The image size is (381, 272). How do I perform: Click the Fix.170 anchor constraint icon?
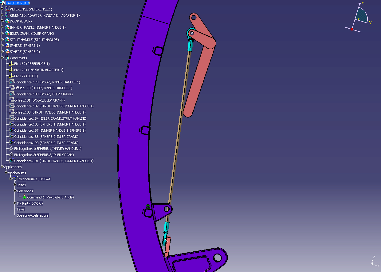point(11,70)
